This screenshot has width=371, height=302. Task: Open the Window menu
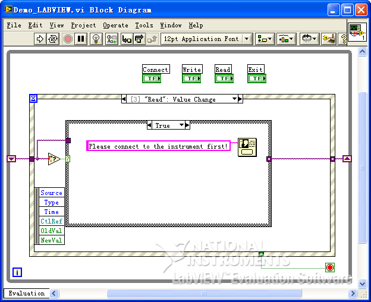(171, 25)
